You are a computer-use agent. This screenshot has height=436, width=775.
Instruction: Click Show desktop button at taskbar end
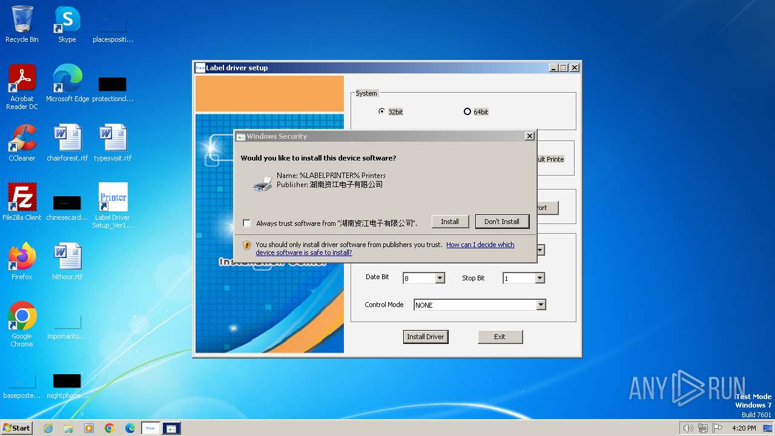pyautogui.click(x=768, y=428)
